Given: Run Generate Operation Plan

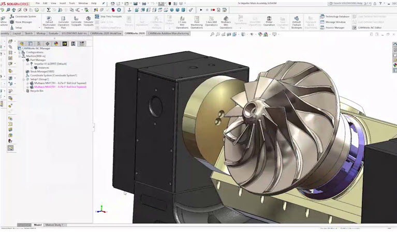Looking at the screenshot, I should [x=63, y=22].
